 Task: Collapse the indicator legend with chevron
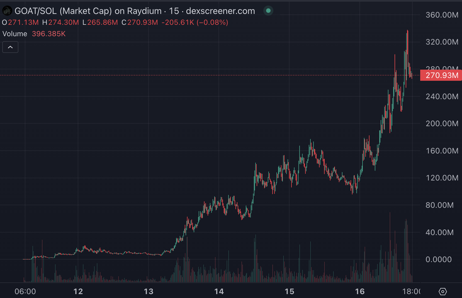point(10,47)
